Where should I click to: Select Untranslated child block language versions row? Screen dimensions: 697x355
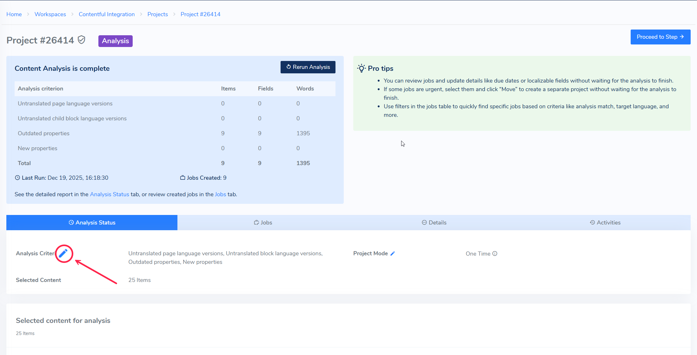click(x=175, y=118)
